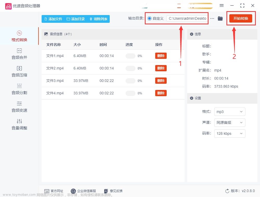Screen dimensions: 260x197
Task: Click the 音频信息 list header icon
Action: pos(46,34)
